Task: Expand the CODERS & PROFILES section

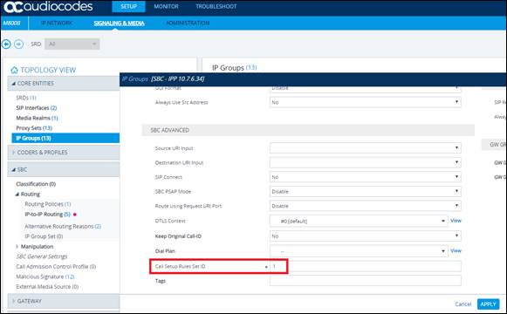Action: 64,152
